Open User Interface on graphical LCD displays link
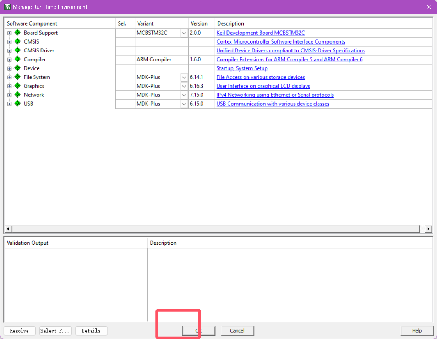This screenshot has height=339, width=437. pos(263,86)
